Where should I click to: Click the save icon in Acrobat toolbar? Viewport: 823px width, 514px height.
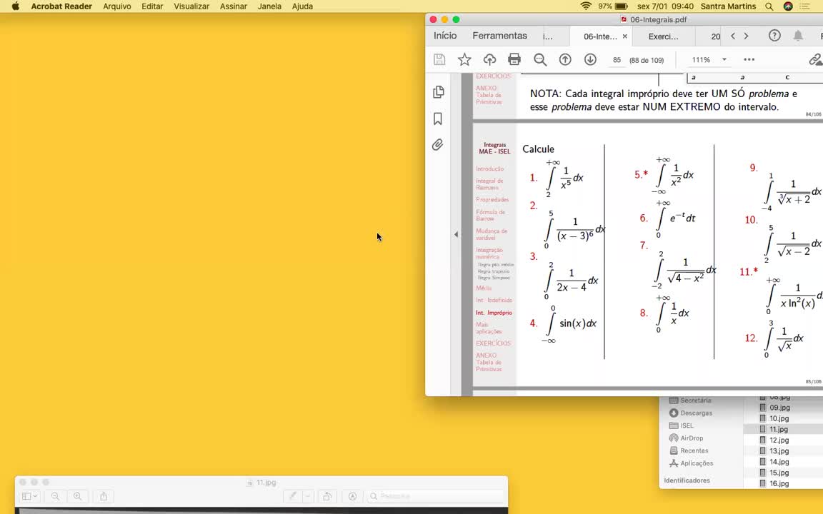pyautogui.click(x=439, y=60)
